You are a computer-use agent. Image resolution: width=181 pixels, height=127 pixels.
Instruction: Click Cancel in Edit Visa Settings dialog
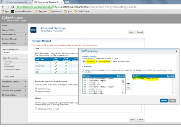coord(172,101)
